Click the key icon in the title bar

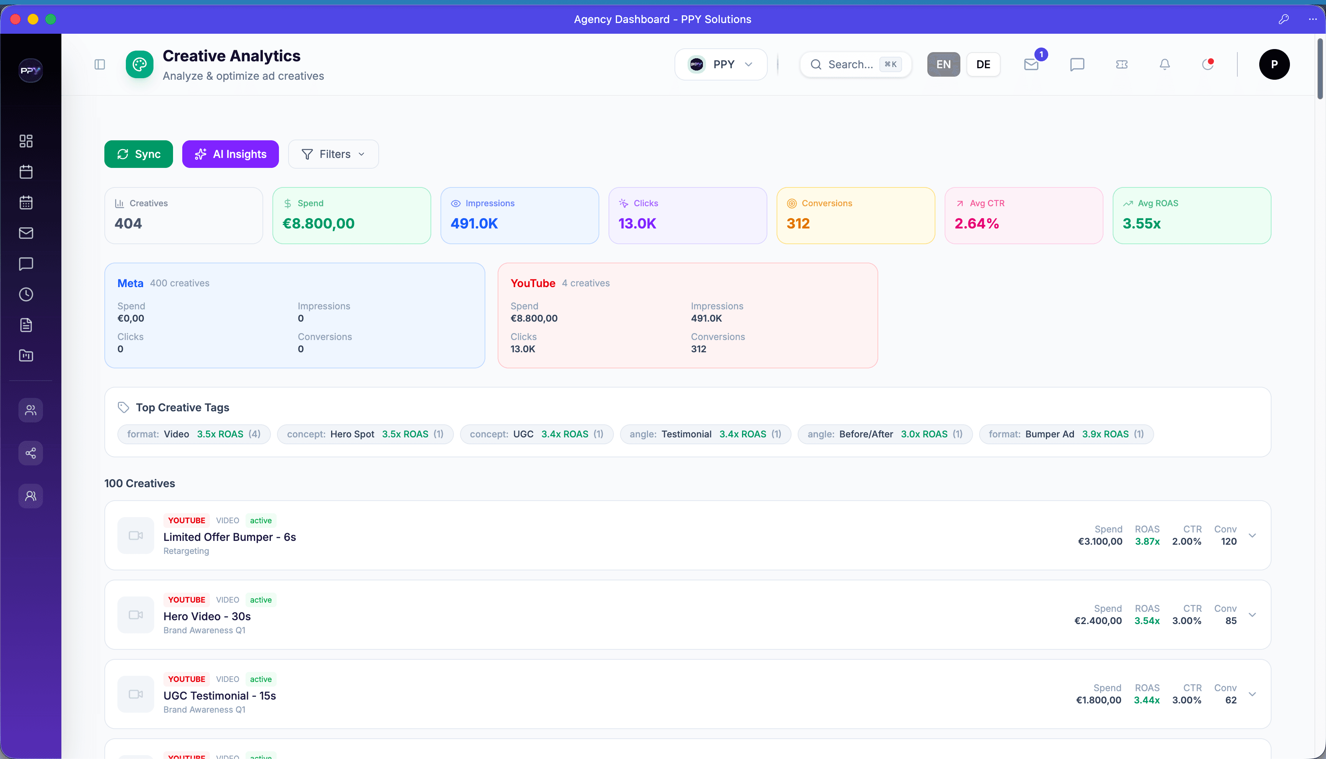click(x=1284, y=19)
